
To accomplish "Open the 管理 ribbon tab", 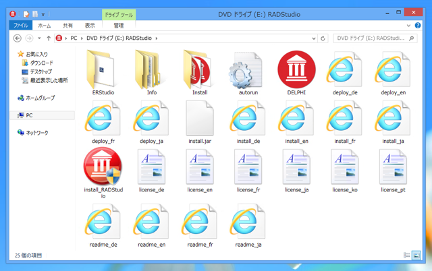I will 119,26.
